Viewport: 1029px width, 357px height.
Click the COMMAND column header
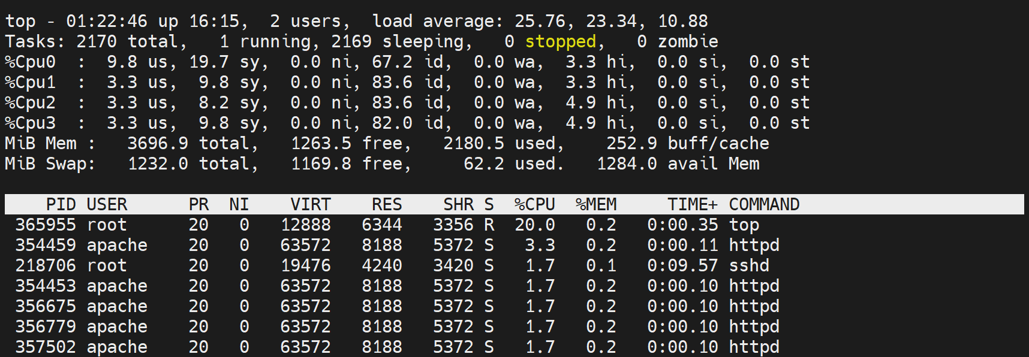click(764, 204)
